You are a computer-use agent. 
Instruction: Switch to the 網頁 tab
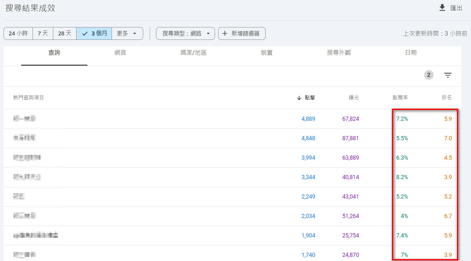pyautogui.click(x=120, y=53)
